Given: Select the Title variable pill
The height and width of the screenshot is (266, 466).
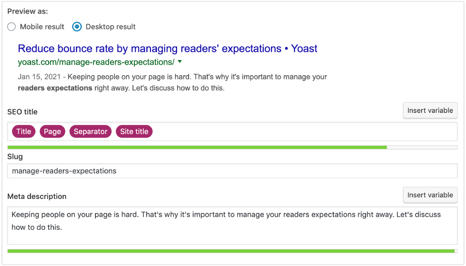Looking at the screenshot, I should point(23,131).
